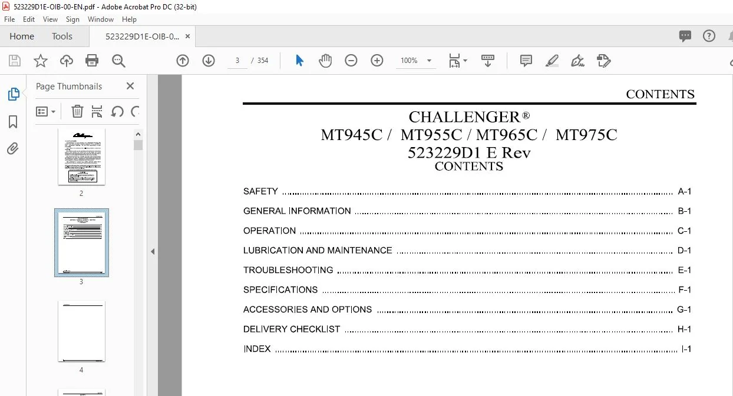The width and height of the screenshot is (733, 396).
Task: Switch to the Tools tab
Action: point(62,36)
